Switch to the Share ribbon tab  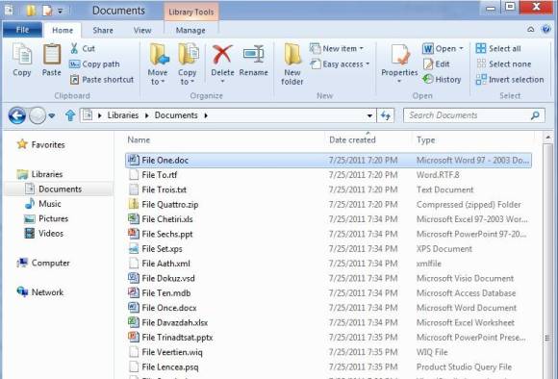[103, 30]
